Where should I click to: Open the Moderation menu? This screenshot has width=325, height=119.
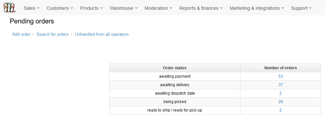click(158, 8)
